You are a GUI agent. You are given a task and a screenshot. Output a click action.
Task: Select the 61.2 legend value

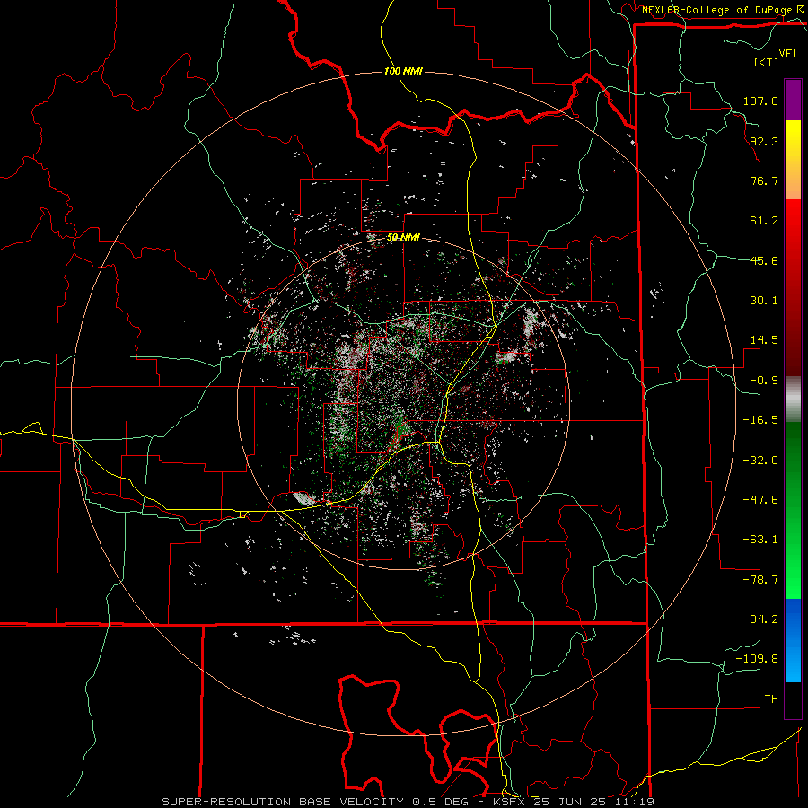764,221
